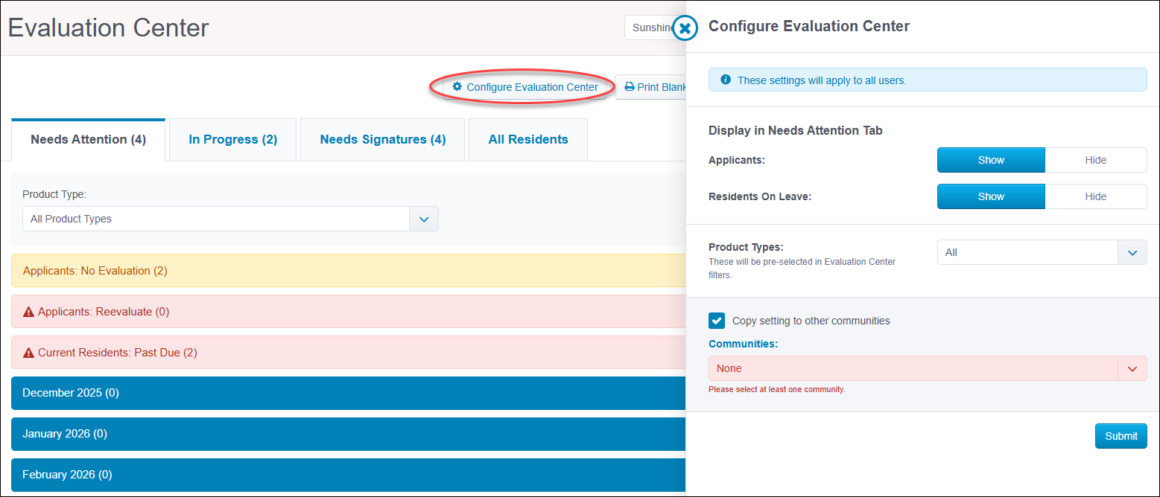
Task: Open the Communities dropdown showing None
Action: pos(1132,368)
